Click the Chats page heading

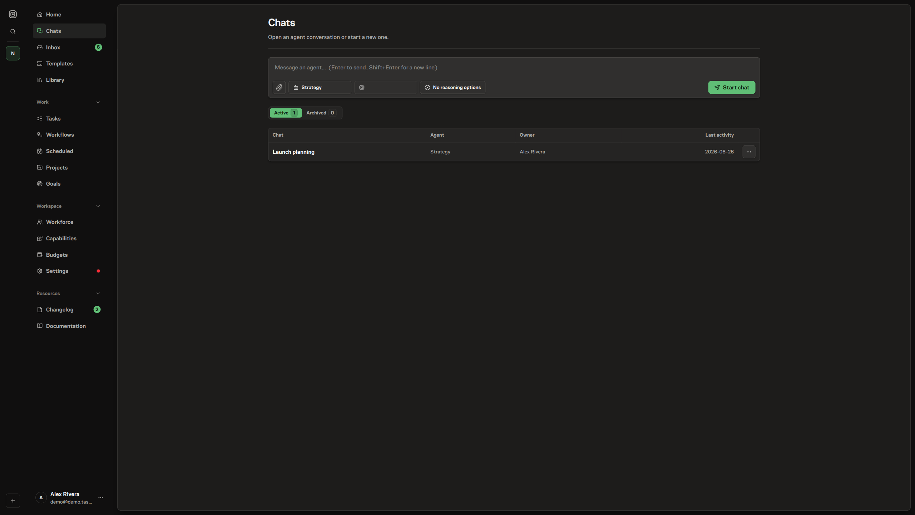(282, 23)
